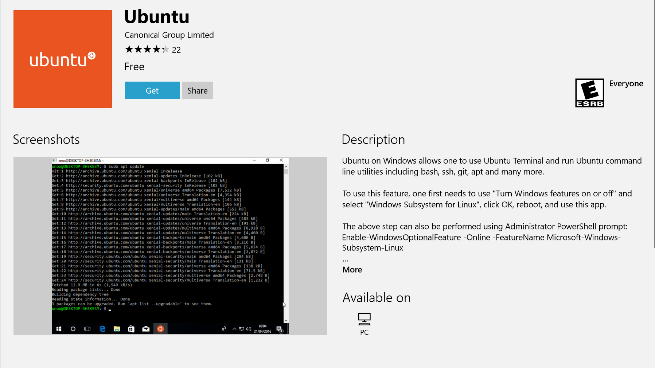Viewport: 655px width, 368px height.
Task: Click the volume speaker icon in the screenshot tray
Action: (x=249, y=329)
